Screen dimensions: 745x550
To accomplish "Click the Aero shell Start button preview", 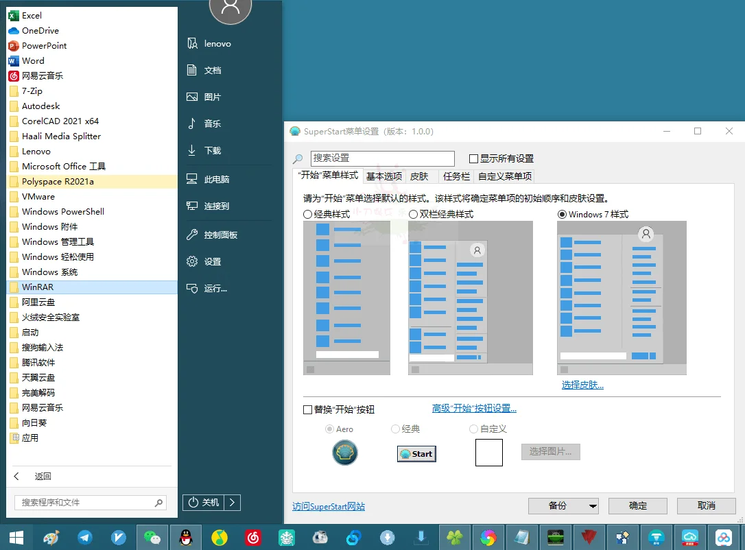I will tap(345, 453).
